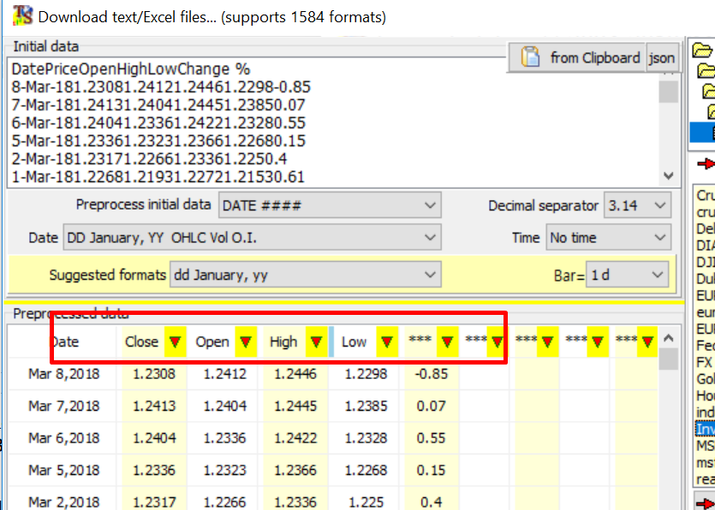
Task: Change the Decimal separator dropdown
Action: click(x=636, y=205)
